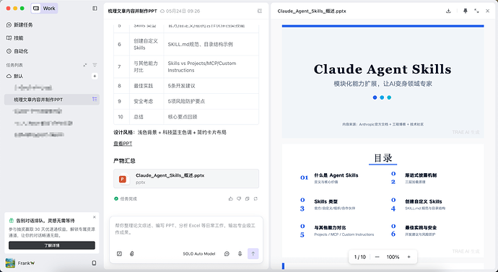Dismiss the 告别对话排队 promo card
Image resolution: width=498 pixels, height=272 pixels.
coord(95,217)
